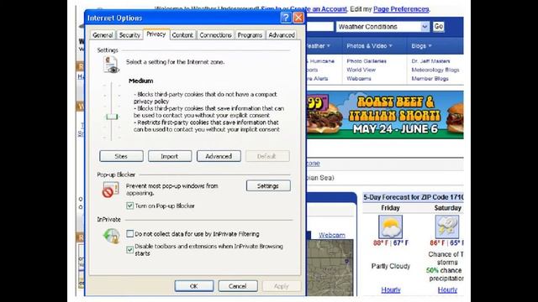Click Cancel in Internet Options
The height and width of the screenshot is (302, 538).
coord(237,286)
